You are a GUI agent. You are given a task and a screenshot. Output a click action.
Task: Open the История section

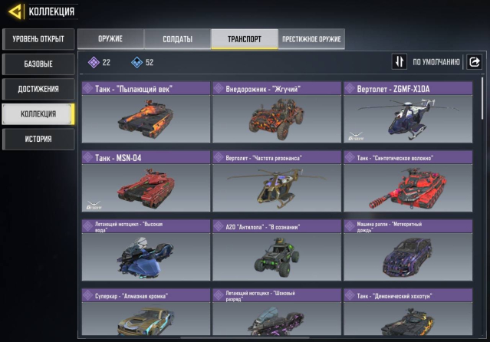(38, 139)
